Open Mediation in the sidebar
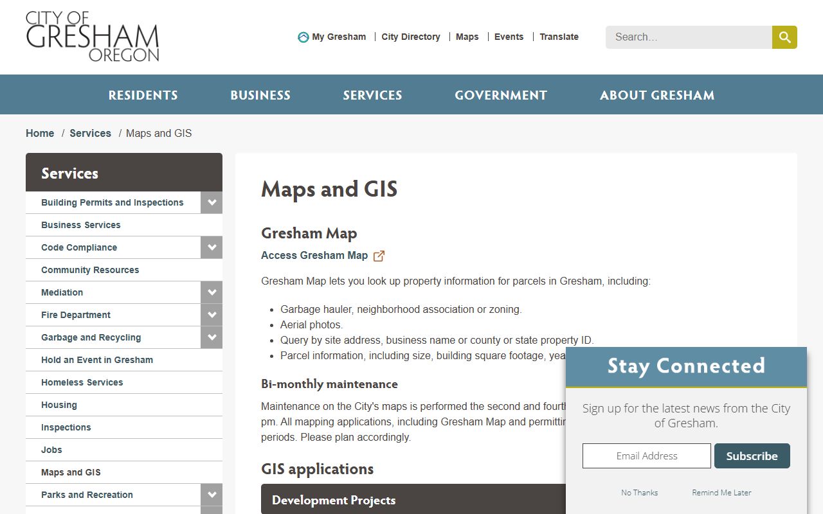The image size is (823, 514). 62,292
